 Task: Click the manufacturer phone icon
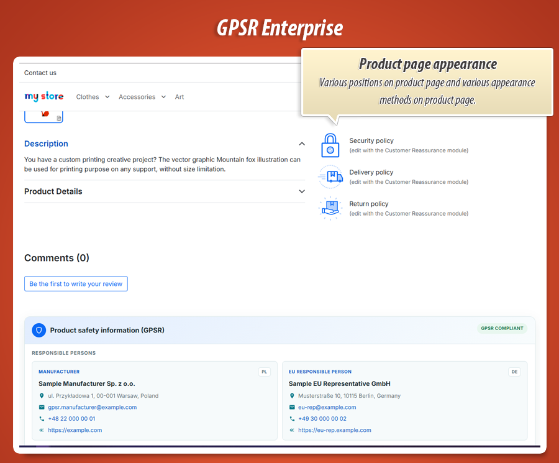tap(42, 419)
